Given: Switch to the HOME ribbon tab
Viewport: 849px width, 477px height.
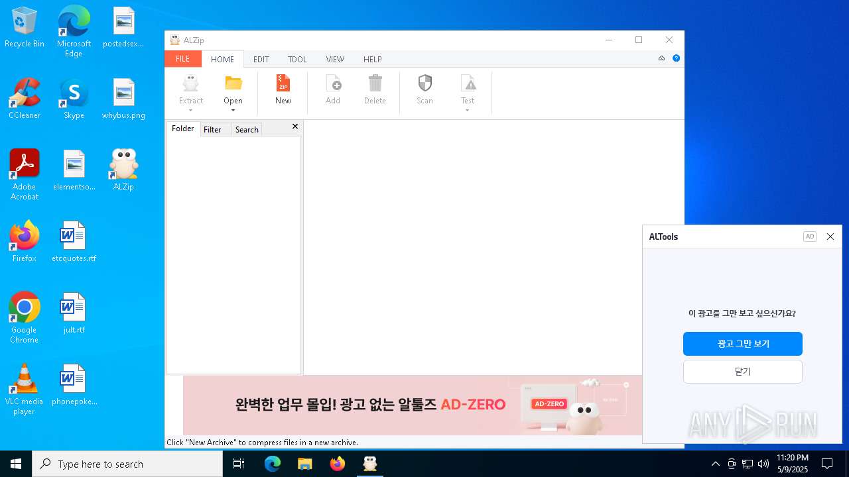Looking at the screenshot, I should click(x=222, y=59).
